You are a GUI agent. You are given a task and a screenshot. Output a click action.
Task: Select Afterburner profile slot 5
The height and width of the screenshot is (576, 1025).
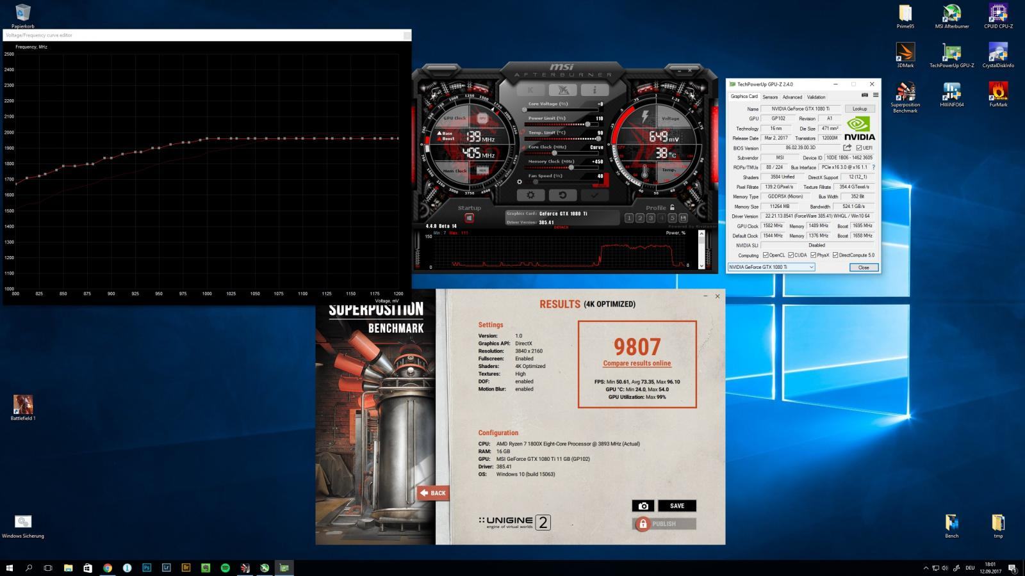pyautogui.click(x=672, y=218)
